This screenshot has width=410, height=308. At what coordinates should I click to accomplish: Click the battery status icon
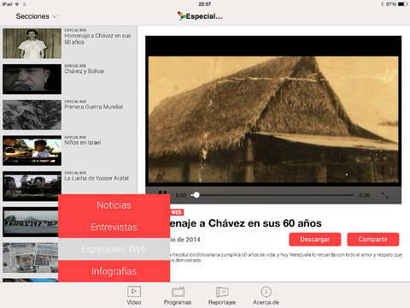point(402,4)
